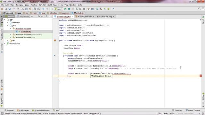The width and height of the screenshot is (205, 115).
Task: Expand the manifests folder
Action: pos(7,23)
